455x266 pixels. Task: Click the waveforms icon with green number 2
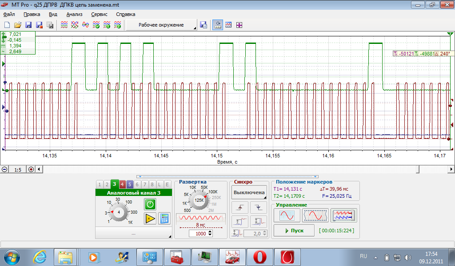point(117,25)
